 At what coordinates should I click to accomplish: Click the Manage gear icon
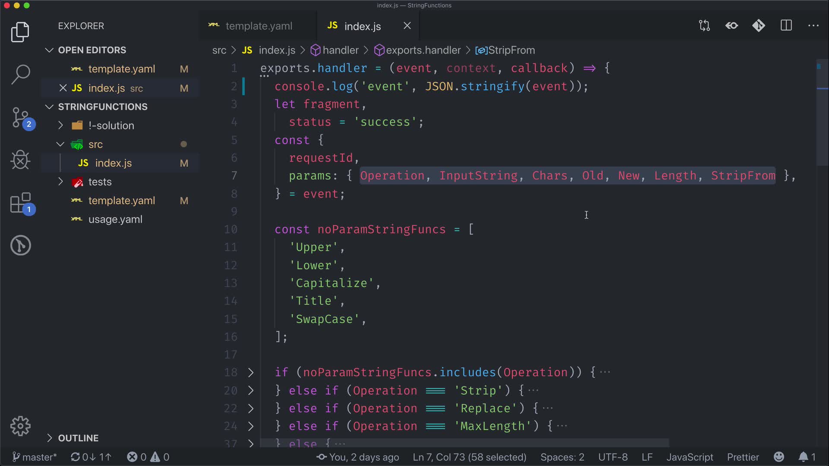20,426
